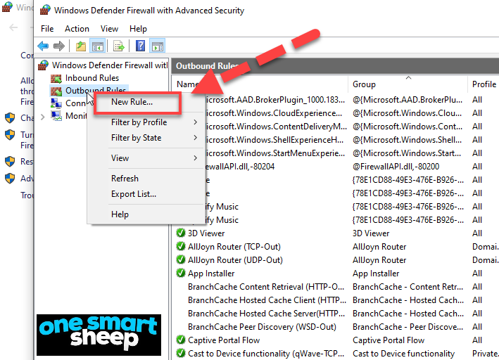Click the Outbound Rules tree icon
499x360 pixels.
56,91
